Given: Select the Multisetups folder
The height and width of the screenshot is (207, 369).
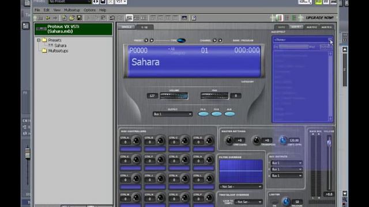Looking at the screenshot, I should pyautogui.click(x=58, y=51).
